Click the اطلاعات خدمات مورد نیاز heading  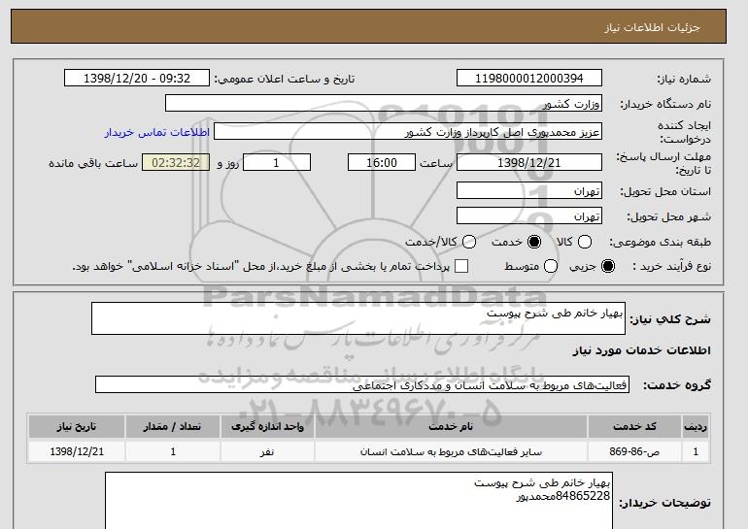[x=641, y=350]
